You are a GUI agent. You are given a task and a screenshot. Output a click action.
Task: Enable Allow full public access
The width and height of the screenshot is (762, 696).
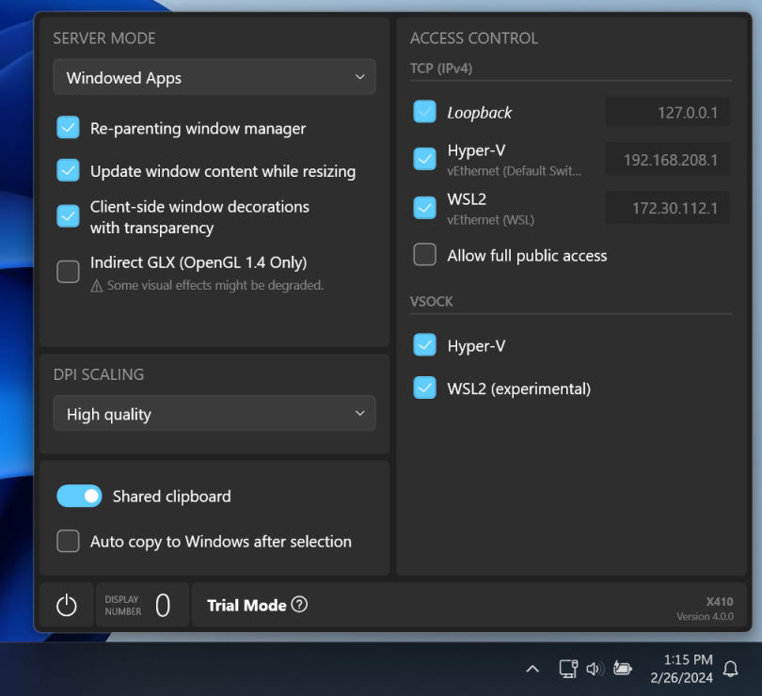[424, 254]
